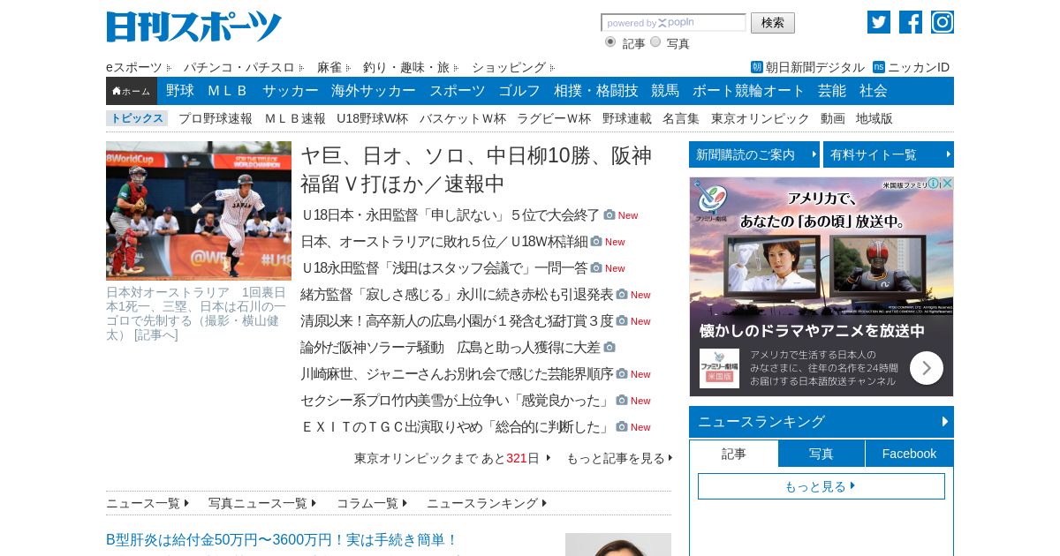This screenshot has width=1060, height=556.
Task: Click もっと記事を見る arrow link
Action: pos(619,458)
